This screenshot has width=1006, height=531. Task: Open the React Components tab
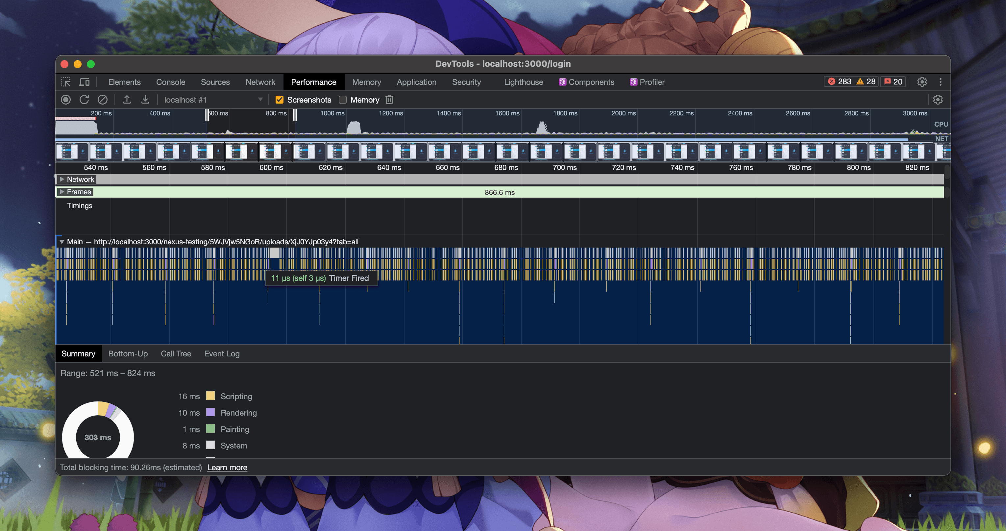pyautogui.click(x=586, y=82)
